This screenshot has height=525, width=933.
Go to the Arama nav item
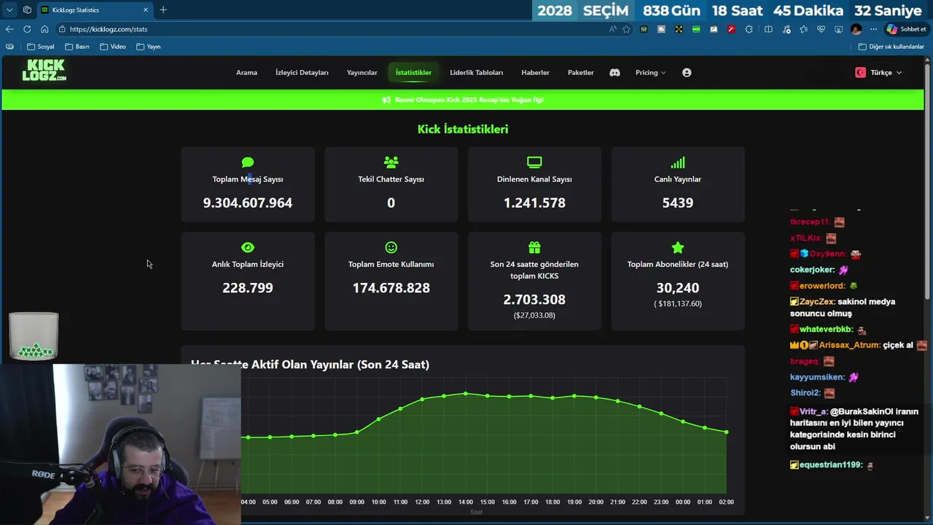[246, 72]
